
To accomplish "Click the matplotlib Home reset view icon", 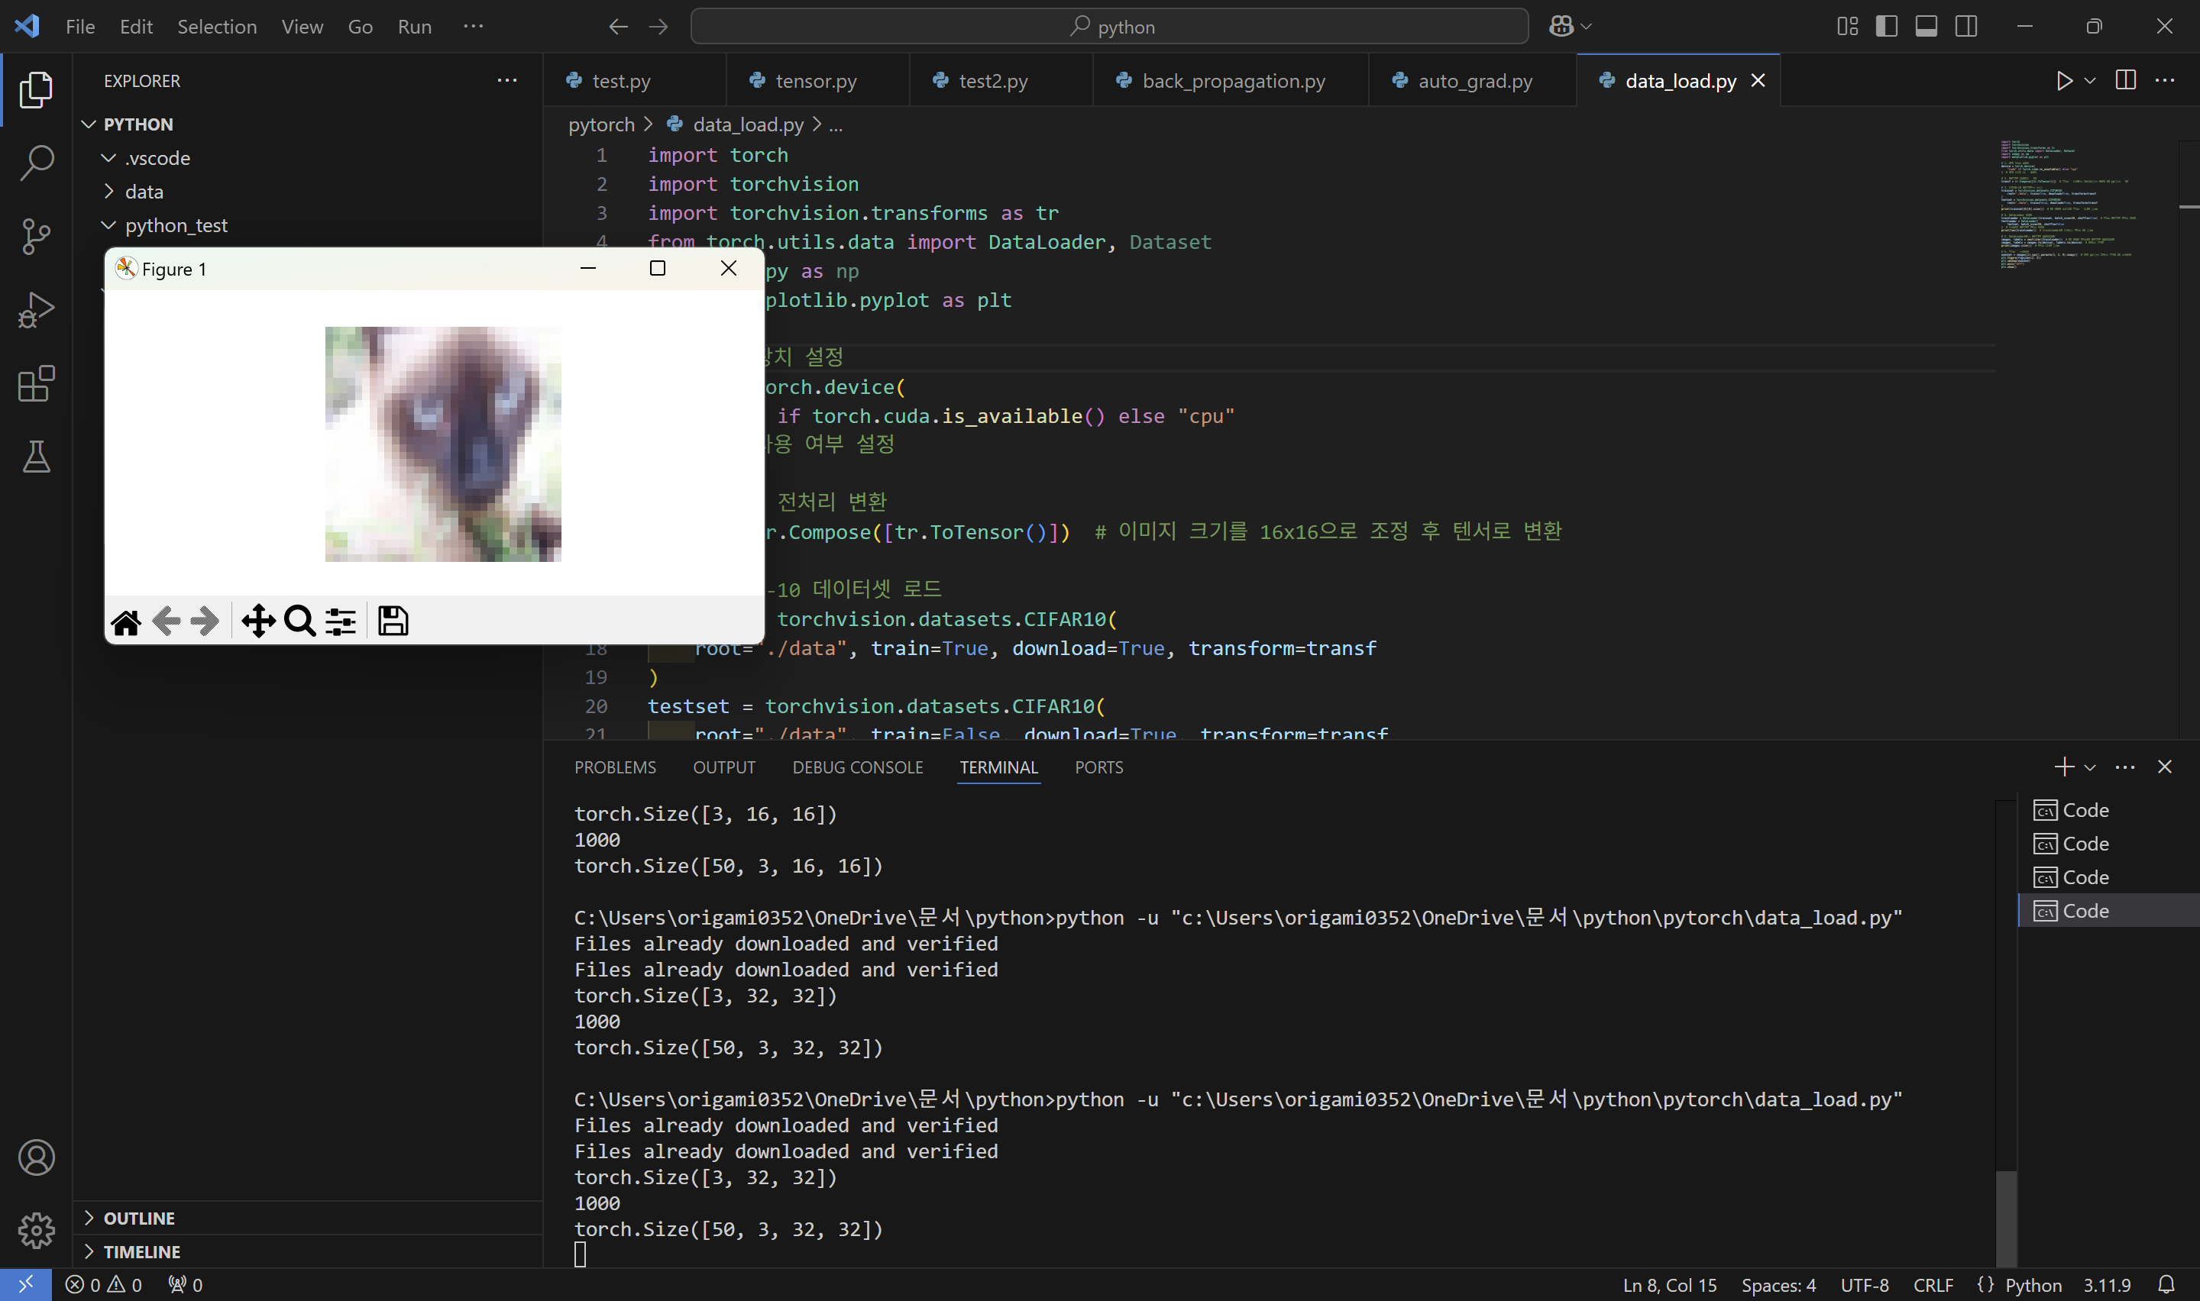I will pos(125,621).
